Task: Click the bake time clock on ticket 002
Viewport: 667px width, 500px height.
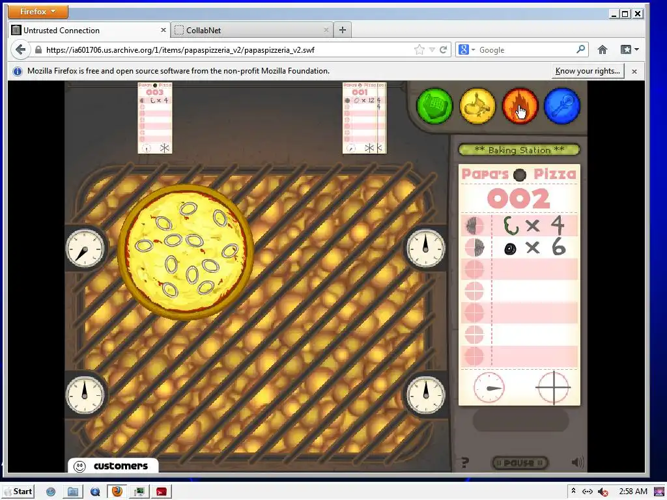Action: [x=489, y=387]
